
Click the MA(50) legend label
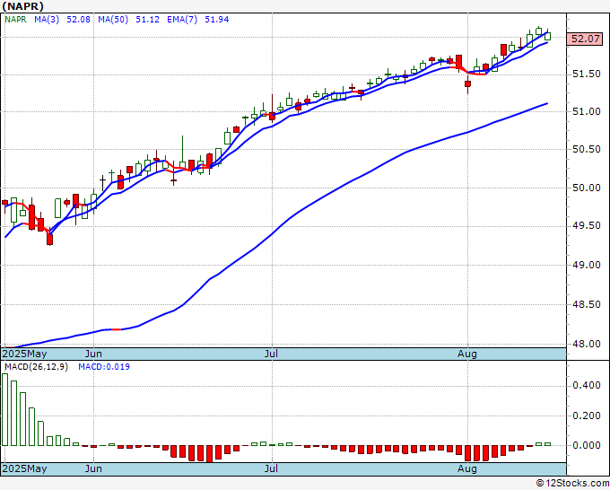click(113, 20)
